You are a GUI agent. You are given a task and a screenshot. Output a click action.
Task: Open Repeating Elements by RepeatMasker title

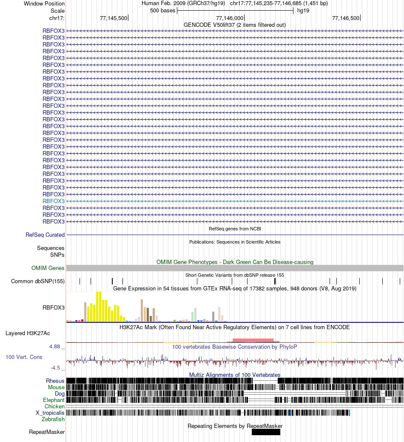coord(235,426)
